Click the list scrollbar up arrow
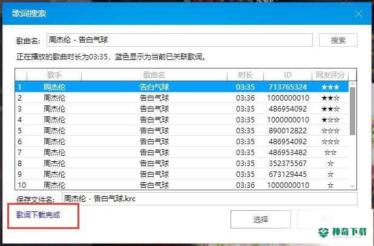Image resolution: width=374 pixels, height=246 pixels. click(353, 84)
